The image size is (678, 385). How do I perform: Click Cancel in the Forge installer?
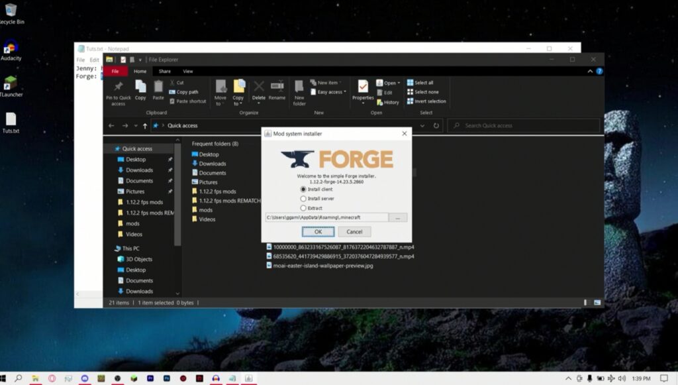354,232
